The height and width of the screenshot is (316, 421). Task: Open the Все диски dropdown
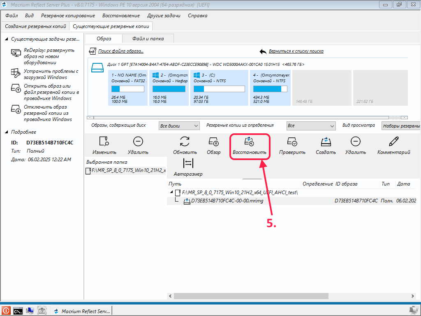point(179,126)
